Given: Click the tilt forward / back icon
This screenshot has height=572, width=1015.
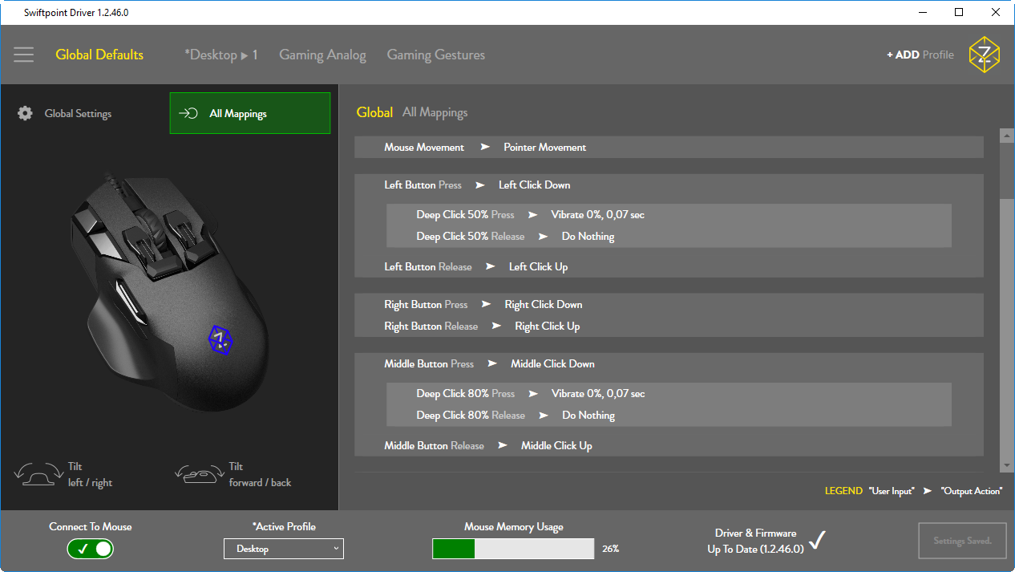Looking at the screenshot, I should 197,474.
